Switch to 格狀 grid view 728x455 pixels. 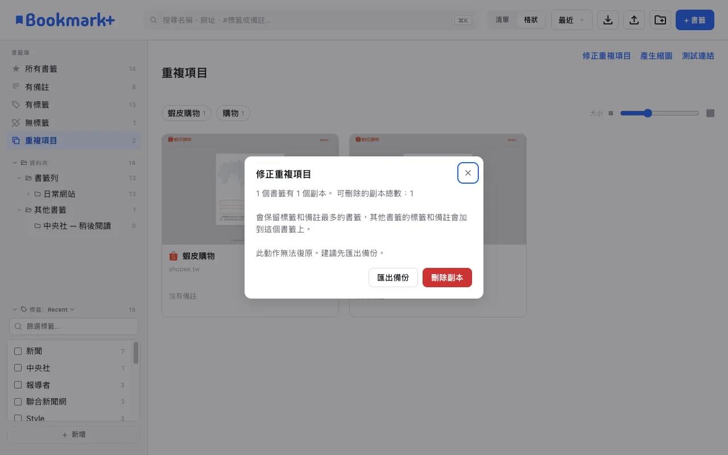(x=531, y=20)
